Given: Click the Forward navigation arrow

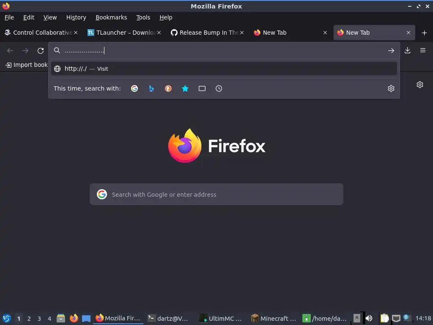Looking at the screenshot, I should pos(25,51).
